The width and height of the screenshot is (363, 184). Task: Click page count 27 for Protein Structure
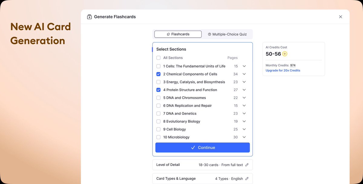click(236, 90)
